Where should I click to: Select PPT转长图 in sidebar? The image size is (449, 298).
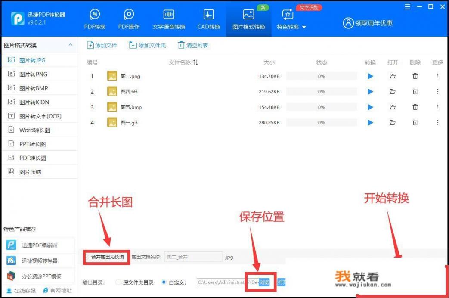pos(40,144)
